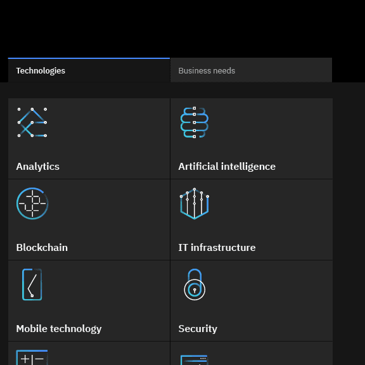Switch to the Business needs tab
This screenshot has height=365, width=365.
pos(251,70)
